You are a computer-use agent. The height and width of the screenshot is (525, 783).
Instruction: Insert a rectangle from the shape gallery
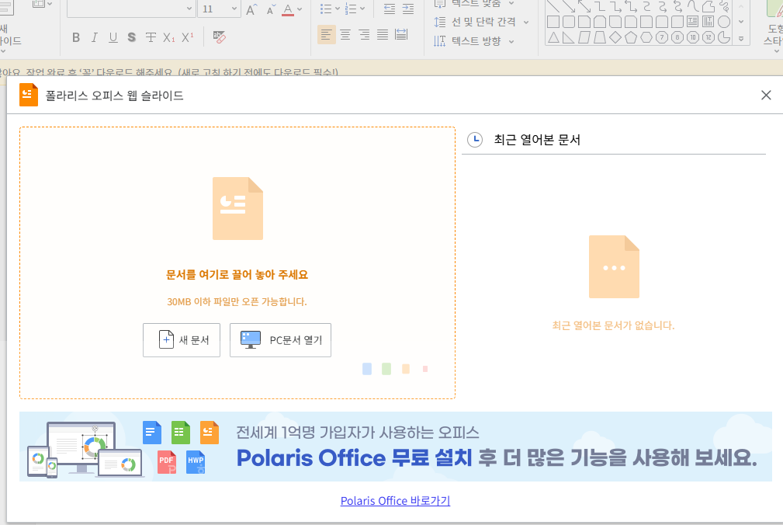point(553,22)
